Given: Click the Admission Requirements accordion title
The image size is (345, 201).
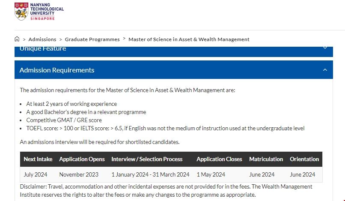Looking at the screenshot, I should (x=57, y=70).
